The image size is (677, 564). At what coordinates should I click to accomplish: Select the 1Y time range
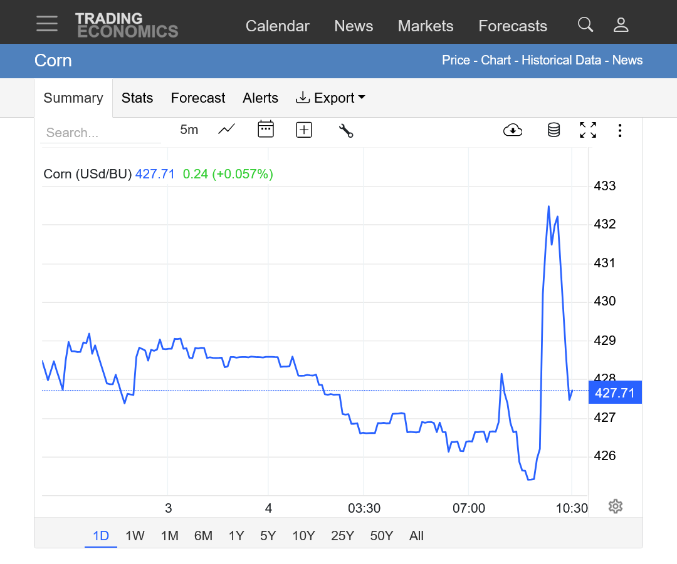click(236, 536)
